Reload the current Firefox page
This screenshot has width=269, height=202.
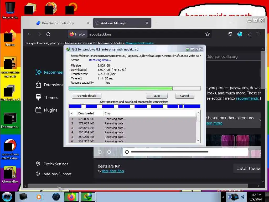(x=48, y=34)
